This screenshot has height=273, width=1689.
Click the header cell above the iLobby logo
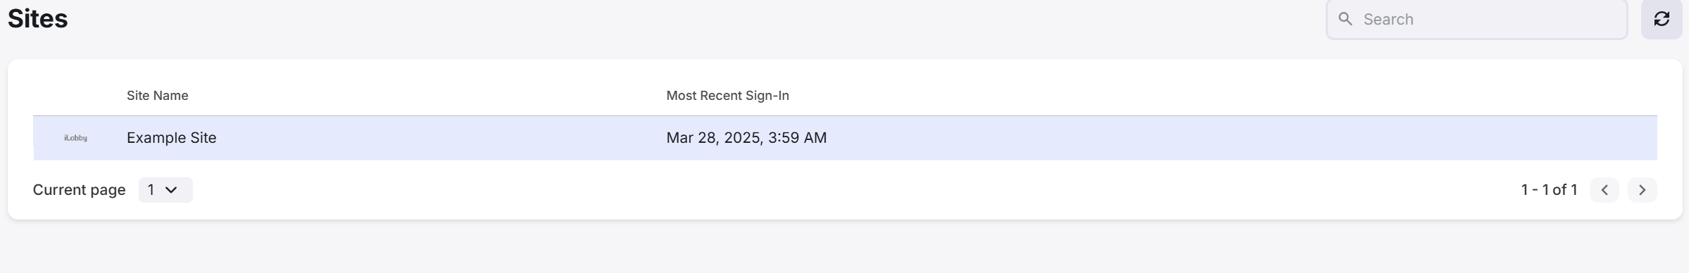point(75,96)
